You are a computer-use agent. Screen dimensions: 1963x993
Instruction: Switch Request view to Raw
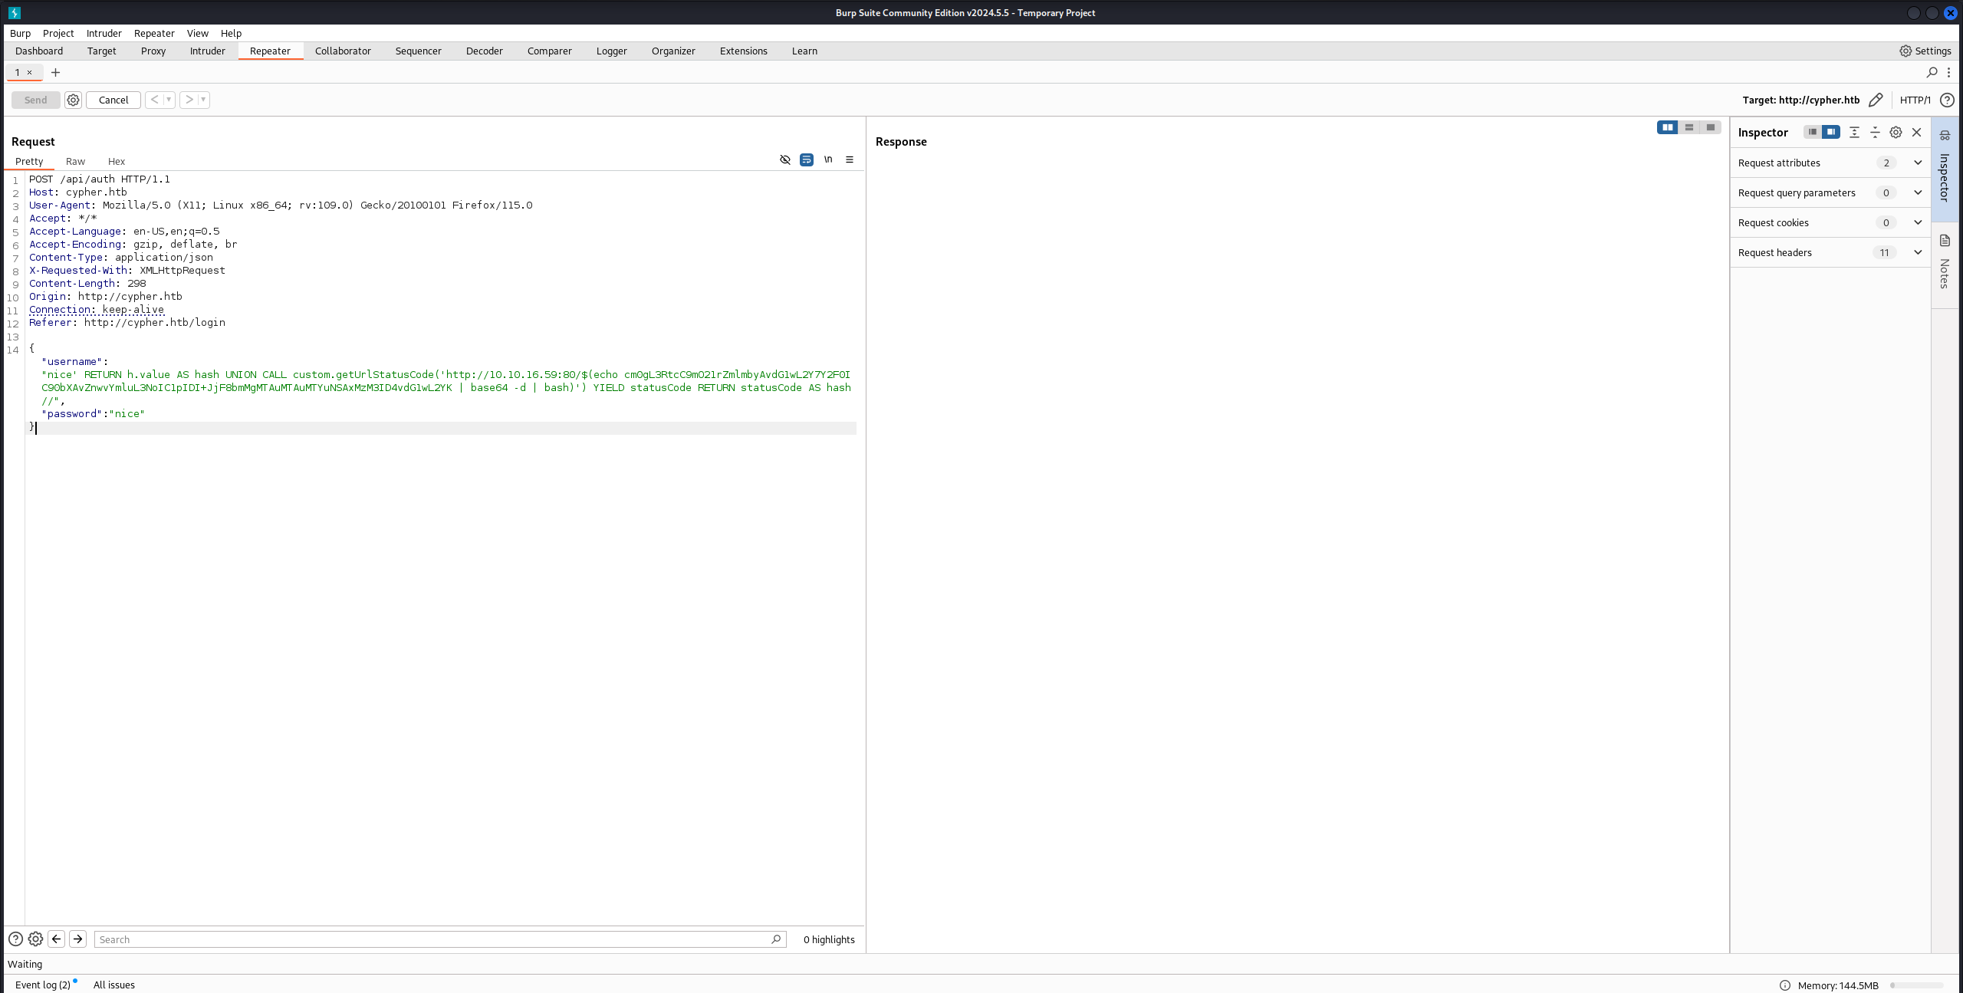(75, 161)
